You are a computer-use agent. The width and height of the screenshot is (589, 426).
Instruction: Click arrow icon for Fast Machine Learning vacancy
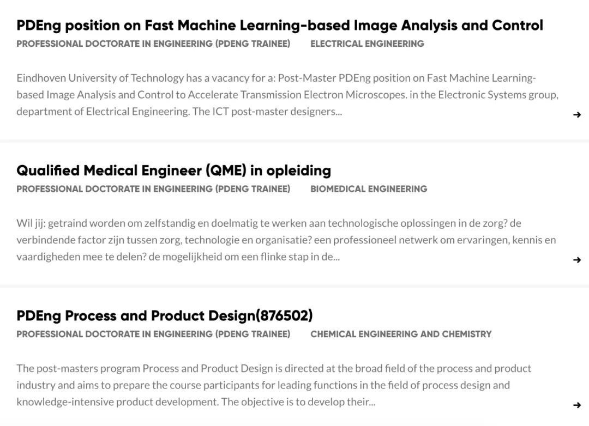tap(577, 114)
